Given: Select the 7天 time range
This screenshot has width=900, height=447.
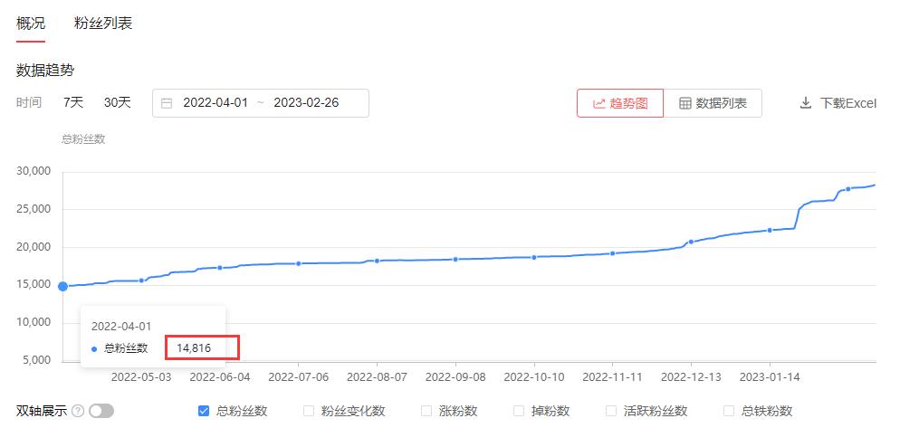Looking at the screenshot, I should tap(73, 102).
